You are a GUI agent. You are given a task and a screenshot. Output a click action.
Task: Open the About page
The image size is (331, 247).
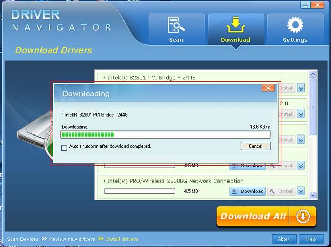(284, 239)
